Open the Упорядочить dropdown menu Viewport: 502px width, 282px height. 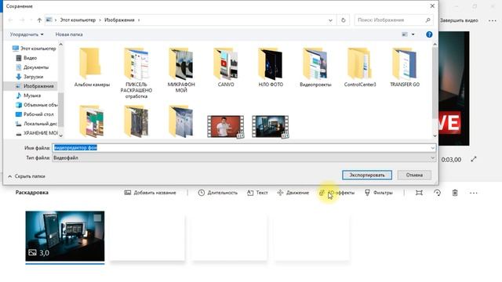point(27,34)
